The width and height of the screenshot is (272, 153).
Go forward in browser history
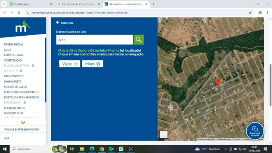click(12, 12)
